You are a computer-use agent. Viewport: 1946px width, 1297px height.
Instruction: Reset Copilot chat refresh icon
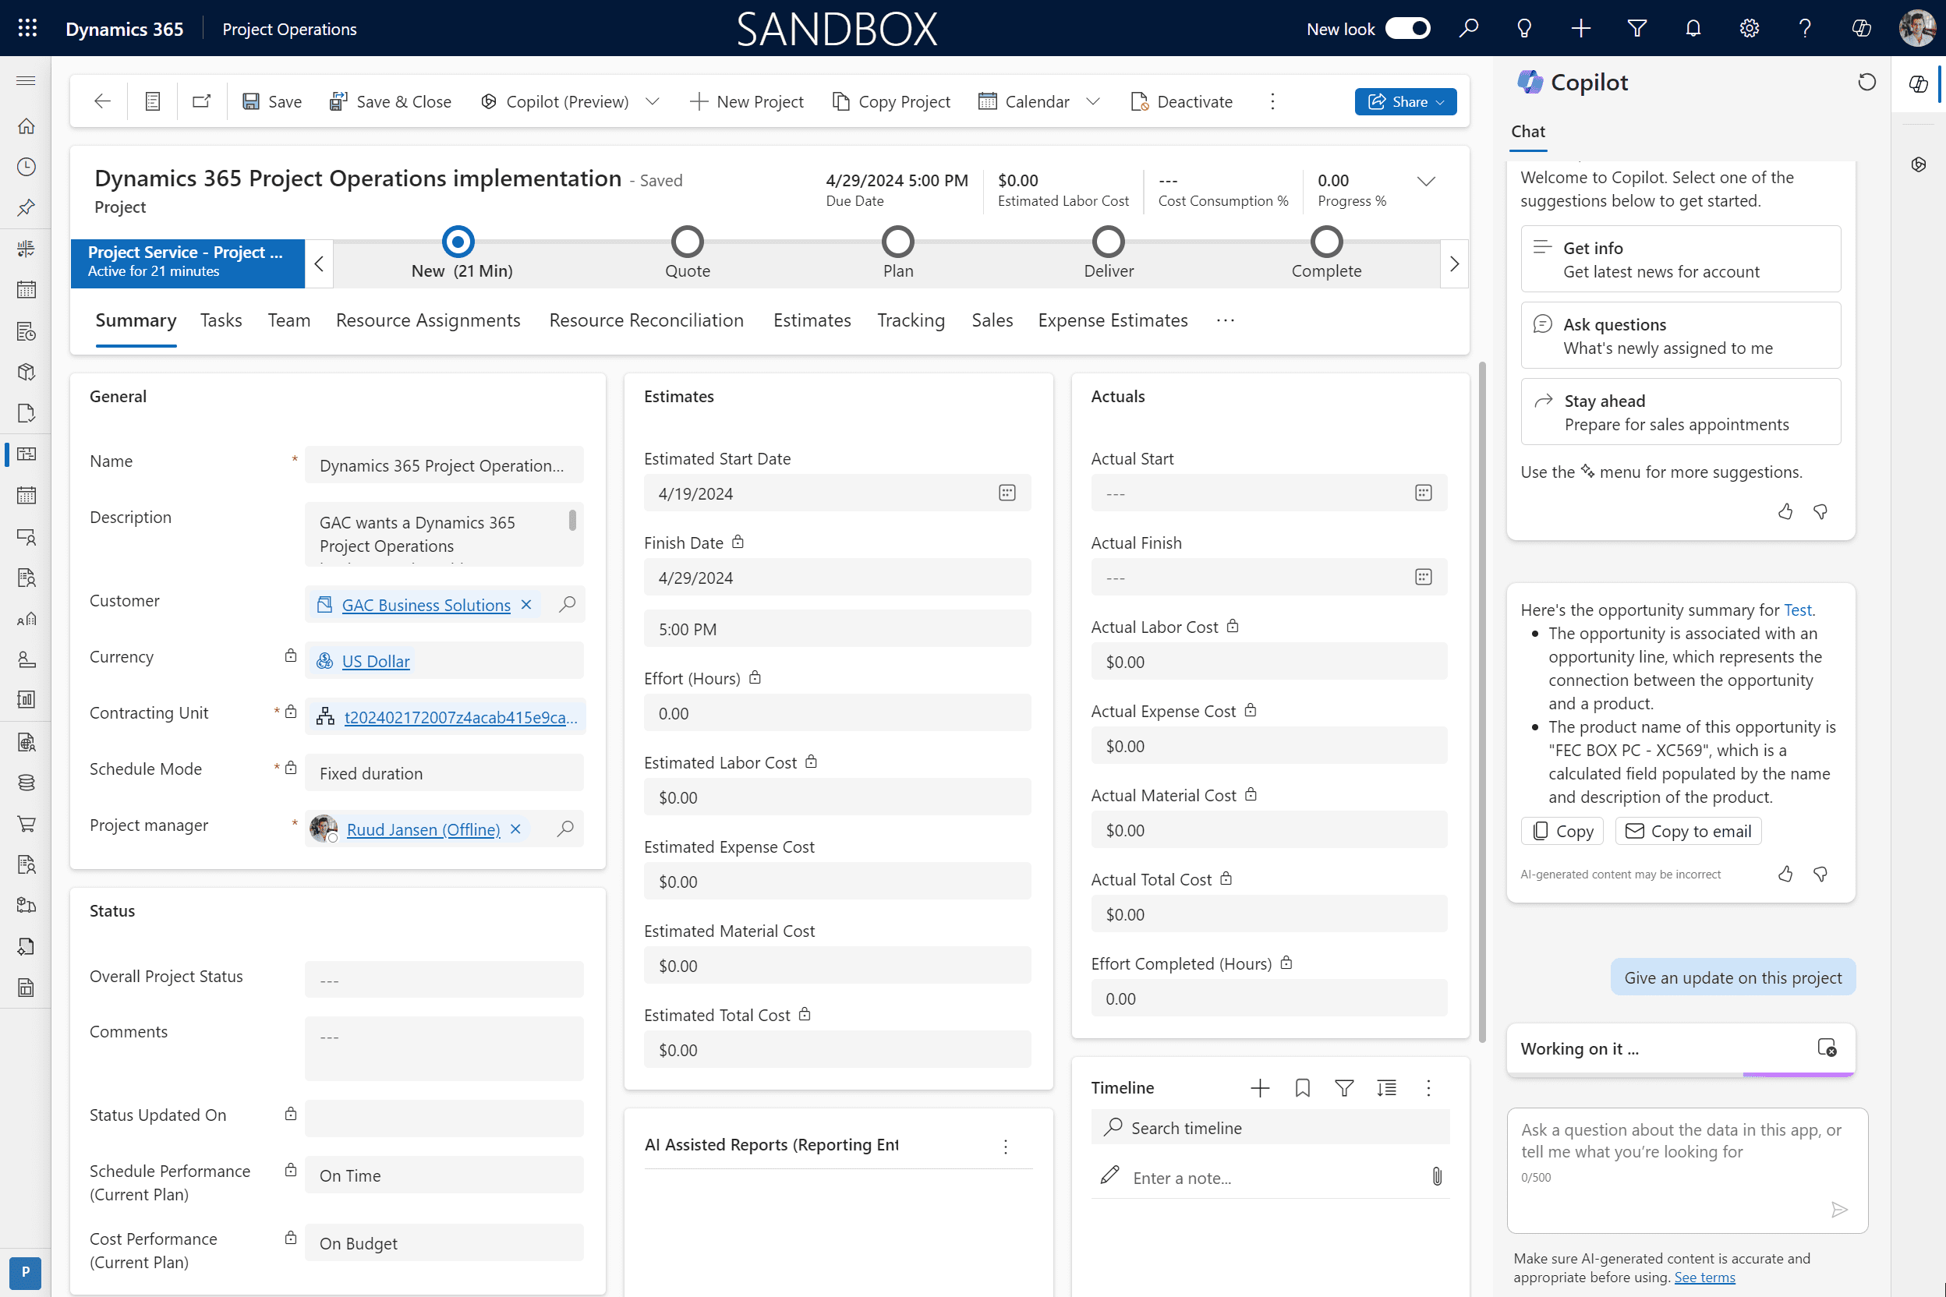point(1866,82)
